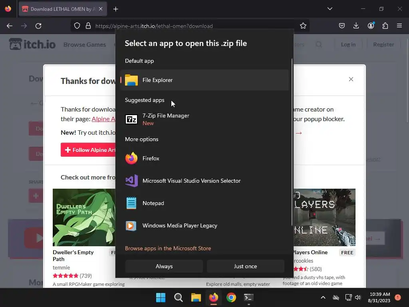Screen dimensions: 409x307
Task: Close the Download LETHAL OMEN tab
Action: [101, 9]
